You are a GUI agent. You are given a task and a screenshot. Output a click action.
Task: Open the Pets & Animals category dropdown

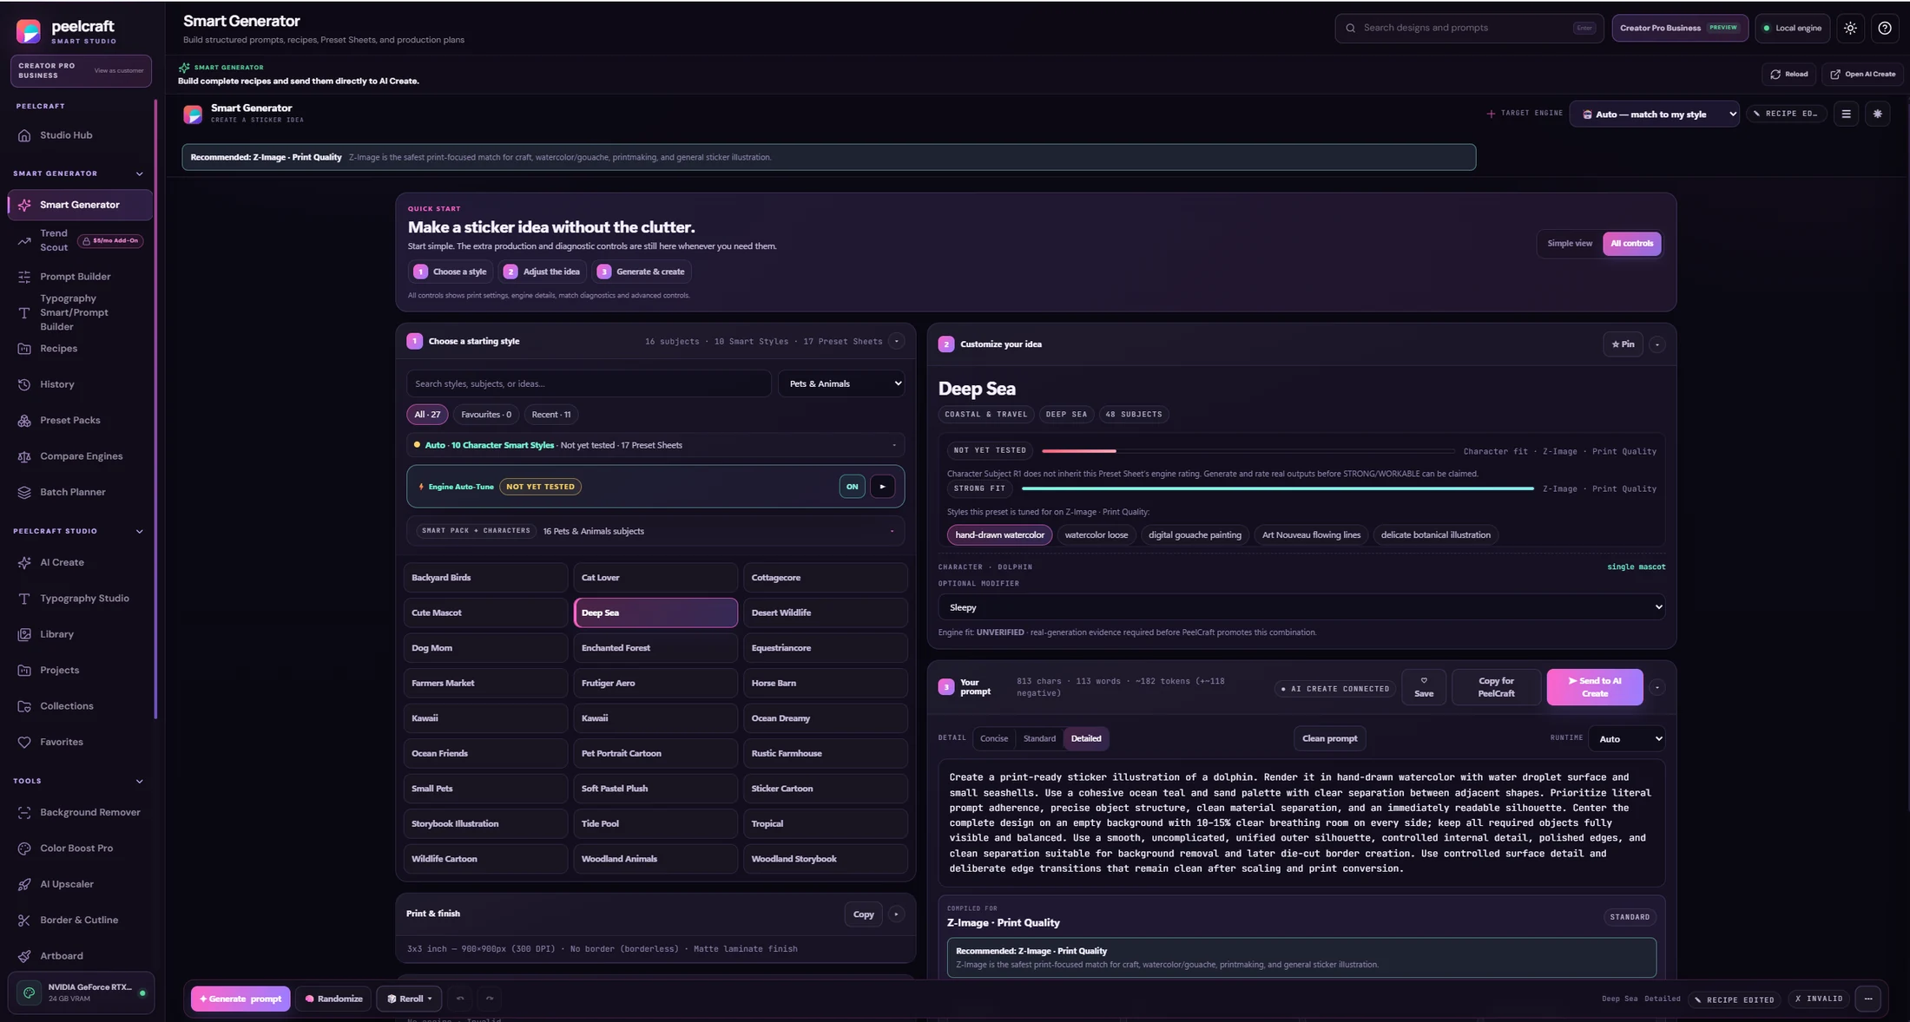(841, 383)
